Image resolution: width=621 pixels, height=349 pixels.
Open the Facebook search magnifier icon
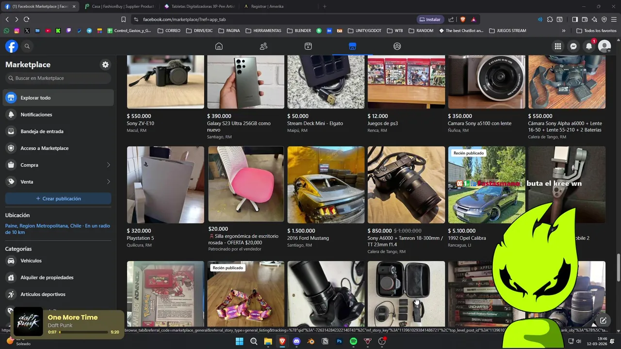click(27, 46)
